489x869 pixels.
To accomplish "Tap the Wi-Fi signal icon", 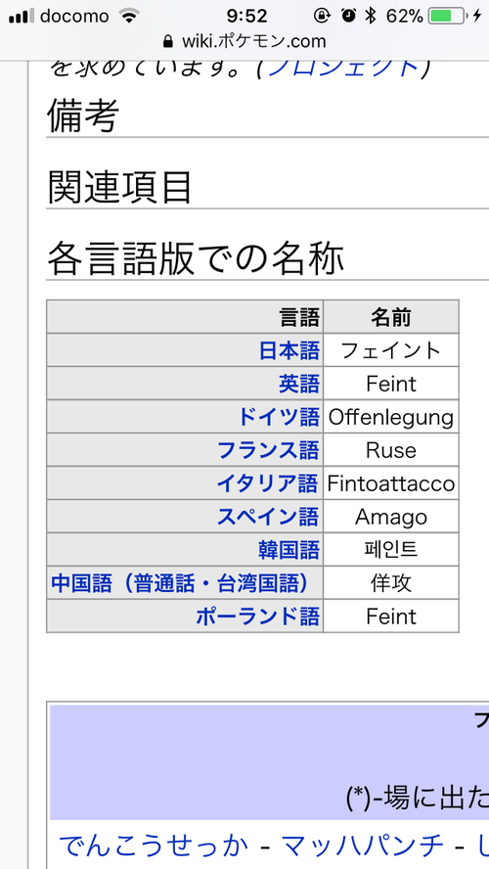I will 129,16.
